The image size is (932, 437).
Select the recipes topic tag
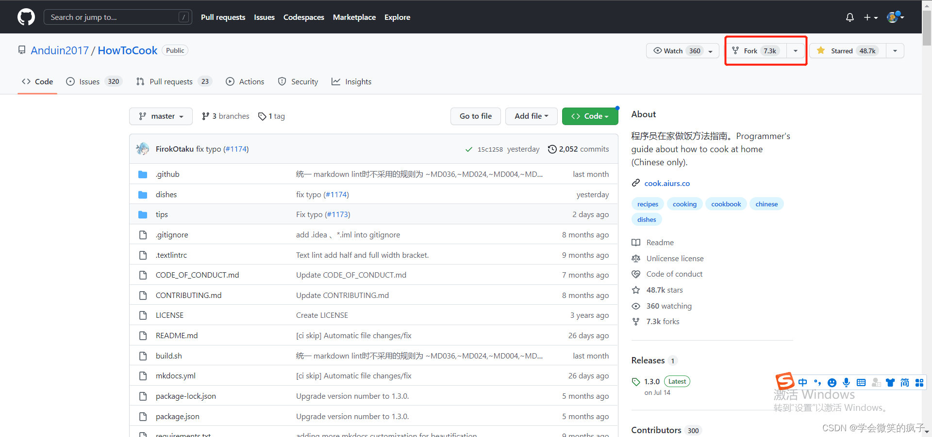pyautogui.click(x=648, y=204)
